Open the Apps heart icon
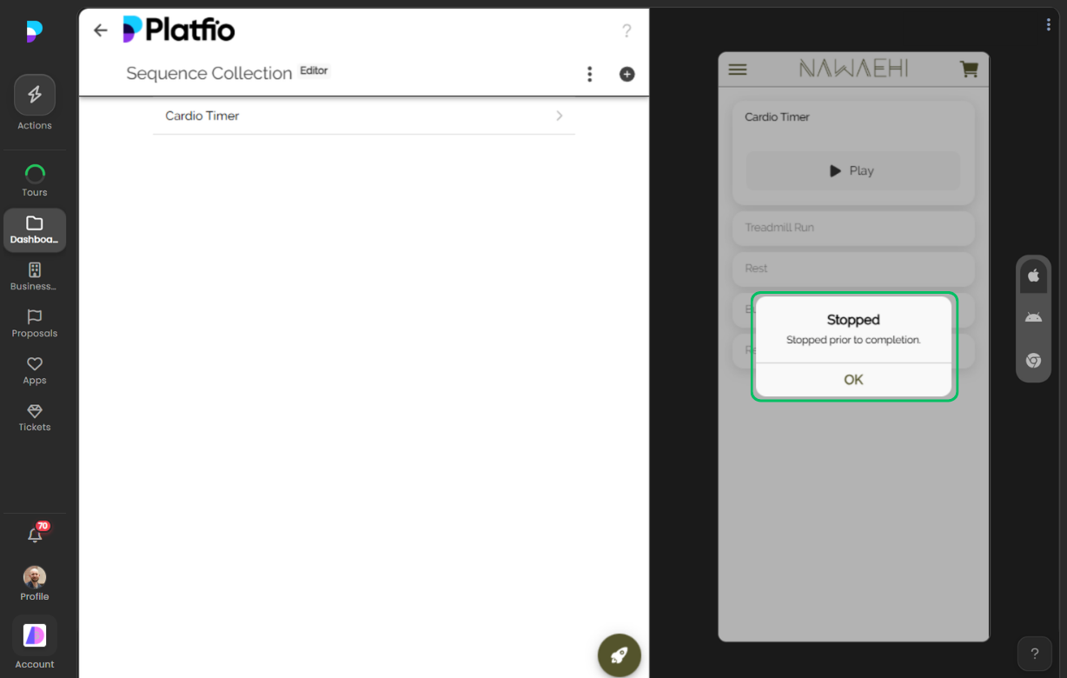The width and height of the screenshot is (1067, 678). click(x=35, y=364)
